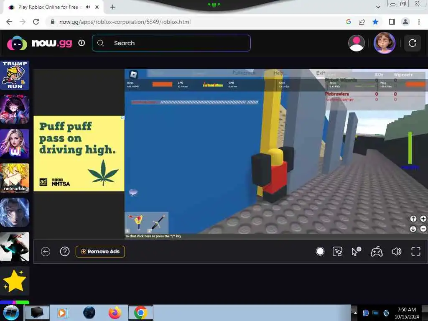
Task: Mute the tab using the tab speaker icon
Action: pos(88,7)
